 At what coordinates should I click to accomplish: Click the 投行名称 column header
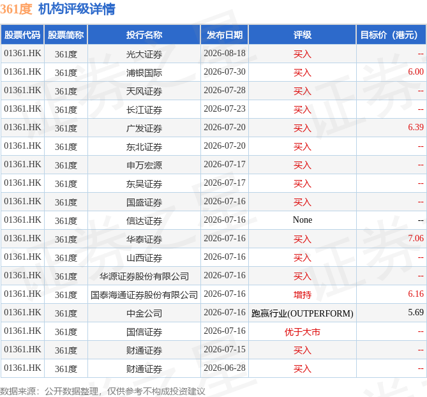click(144, 35)
